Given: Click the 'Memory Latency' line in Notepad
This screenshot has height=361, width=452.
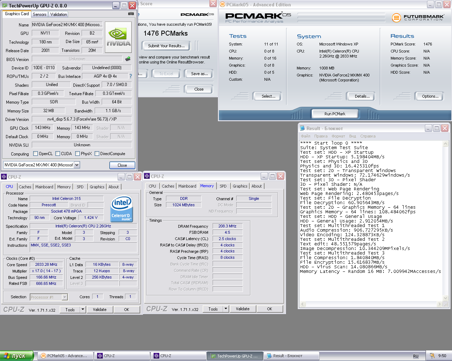Looking at the screenshot, I should coord(370,271).
